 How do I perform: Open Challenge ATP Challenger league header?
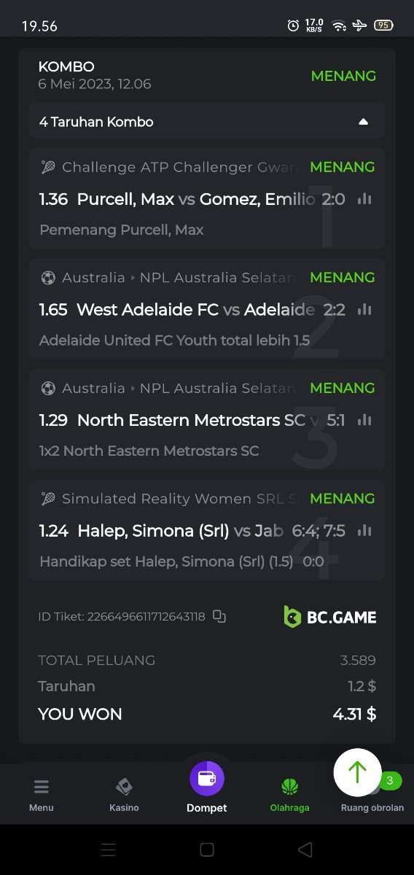(x=169, y=167)
